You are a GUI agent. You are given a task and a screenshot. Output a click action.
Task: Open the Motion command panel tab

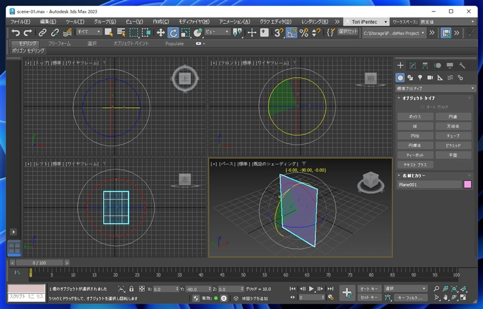click(437, 66)
